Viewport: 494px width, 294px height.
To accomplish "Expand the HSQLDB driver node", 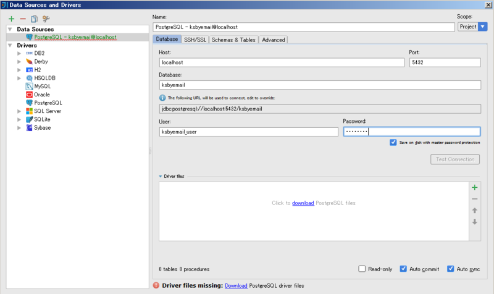I will pos(19,78).
